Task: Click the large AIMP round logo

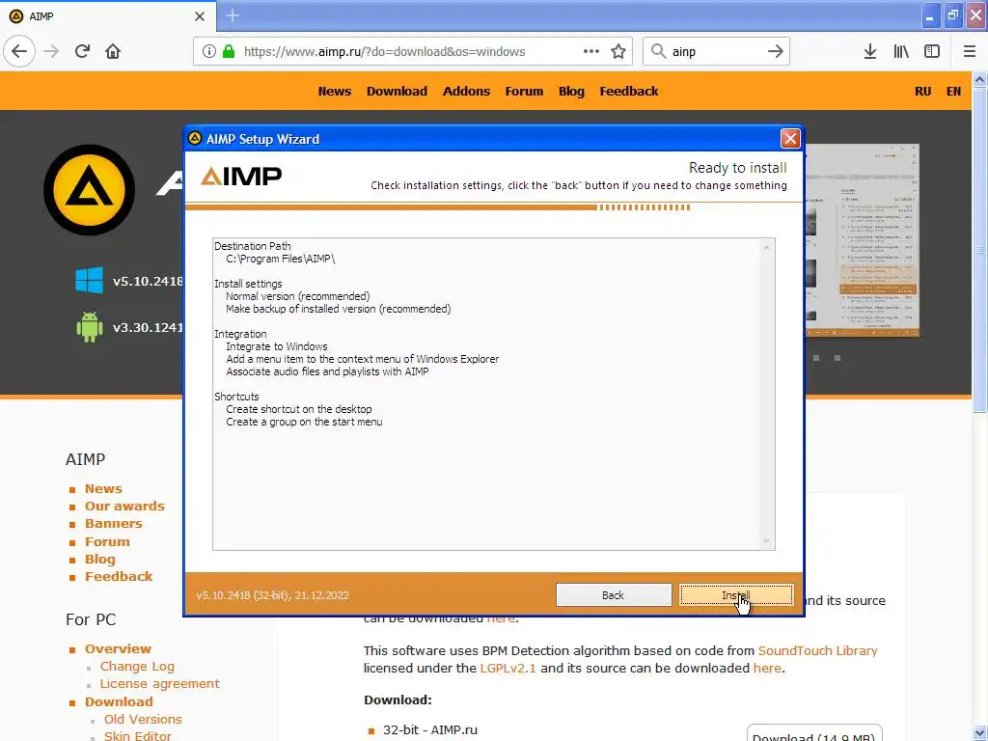Action: pyautogui.click(x=89, y=190)
